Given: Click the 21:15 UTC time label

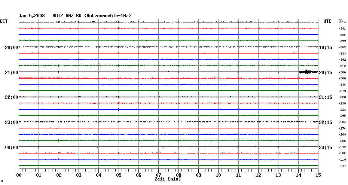Looking at the screenshot, I should point(326,97).
